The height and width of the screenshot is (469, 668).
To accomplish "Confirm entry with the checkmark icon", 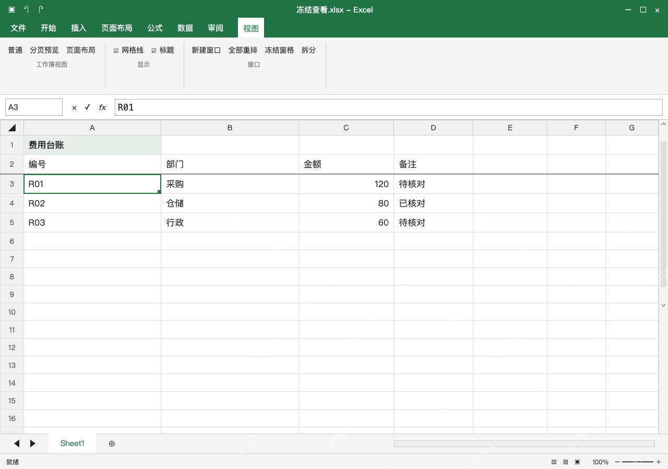I will [87, 107].
